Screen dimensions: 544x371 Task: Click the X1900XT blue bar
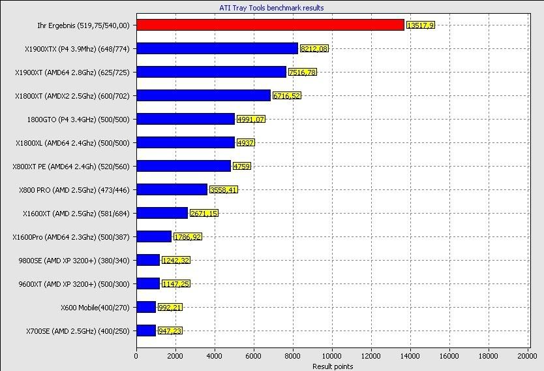(211, 72)
